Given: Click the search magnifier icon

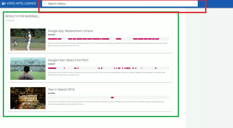Looking at the screenshot, I should click(45, 4).
